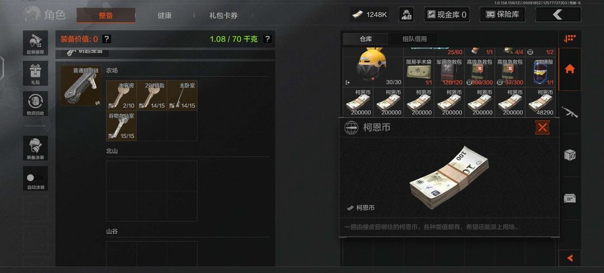Open the 起装推荐 loadout recommendation icon

[35, 43]
